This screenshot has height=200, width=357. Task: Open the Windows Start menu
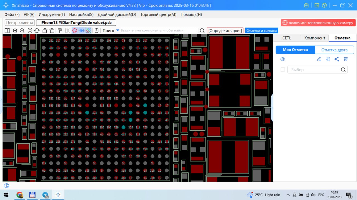click(6, 195)
